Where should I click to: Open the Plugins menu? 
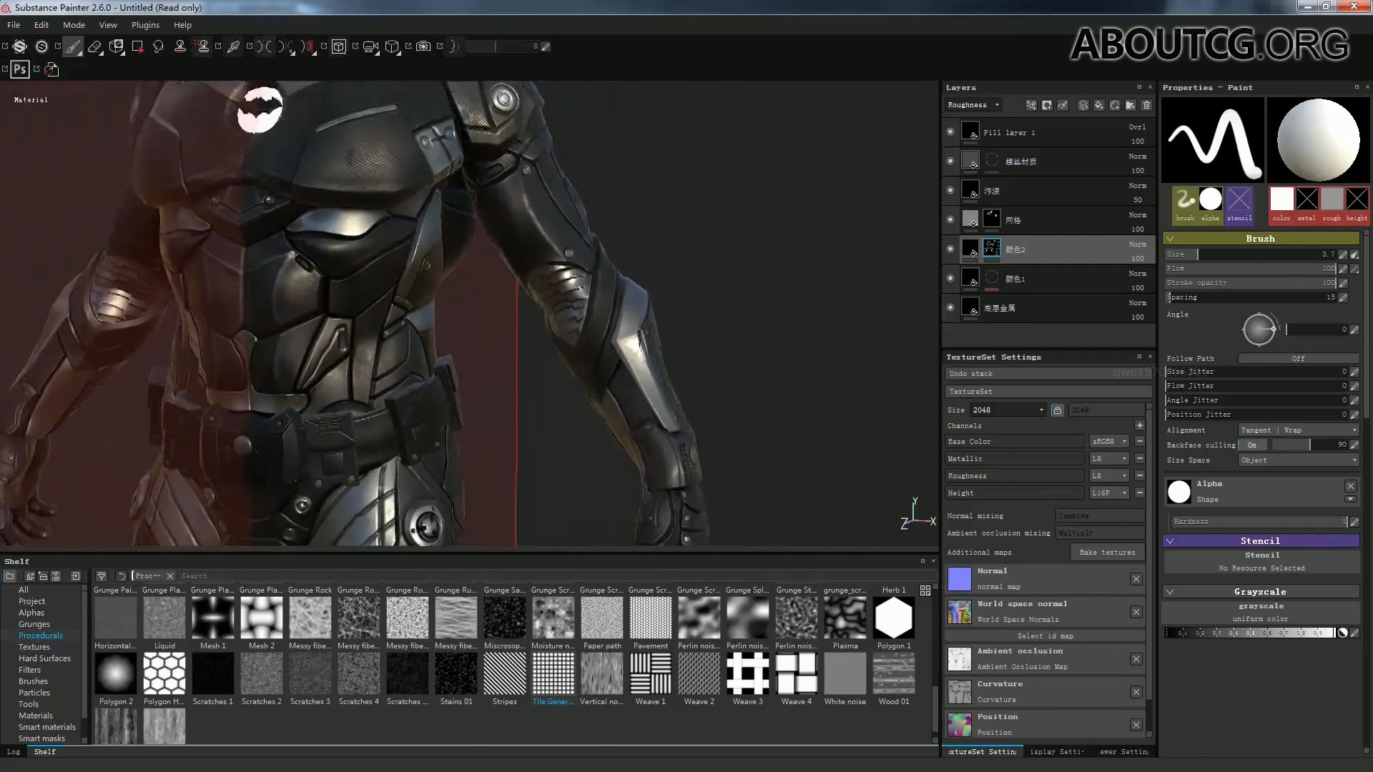pos(145,25)
